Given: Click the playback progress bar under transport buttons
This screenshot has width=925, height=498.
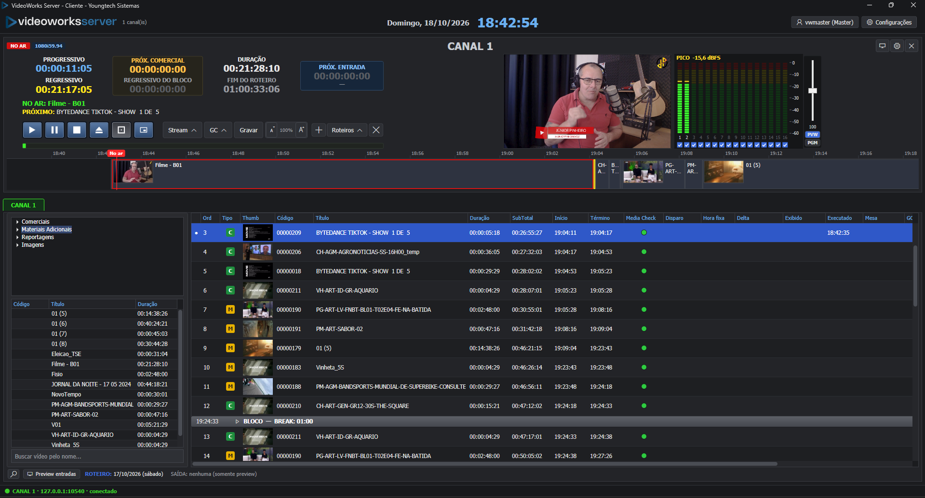Looking at the screenshot, I should pos(203,146).
